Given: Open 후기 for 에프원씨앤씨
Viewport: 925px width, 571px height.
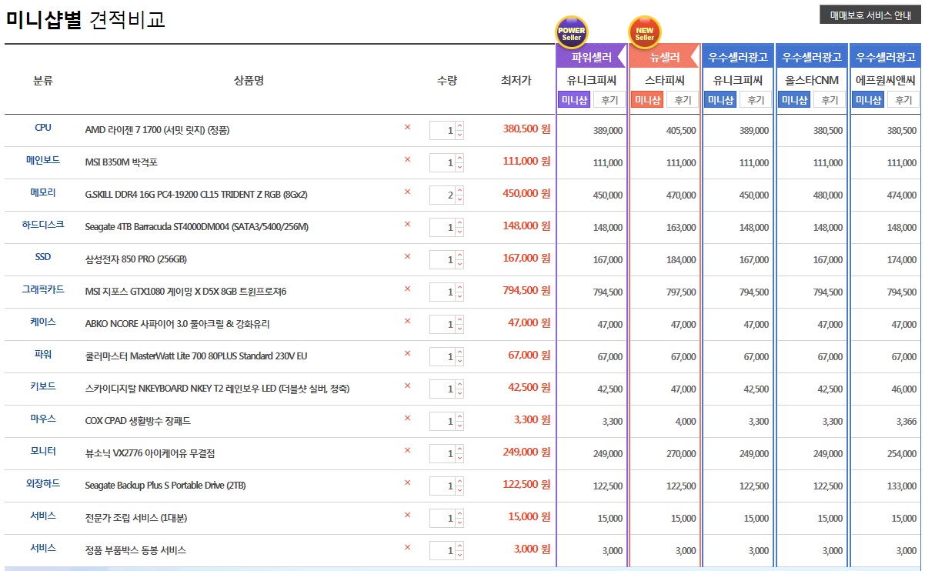Looking at the screenshot, I should tap(903, 100).
